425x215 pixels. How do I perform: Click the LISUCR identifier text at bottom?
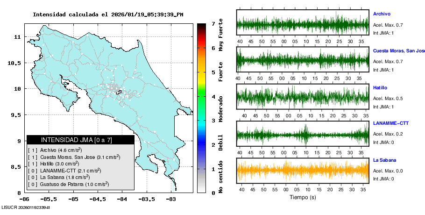pyautogui.click(x=25, y=207)
